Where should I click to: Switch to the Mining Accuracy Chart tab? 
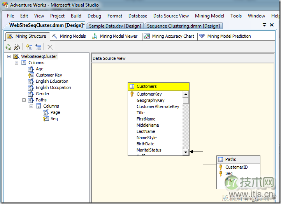[173, 36]
